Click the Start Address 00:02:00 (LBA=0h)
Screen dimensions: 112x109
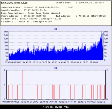tap(35, 16)
